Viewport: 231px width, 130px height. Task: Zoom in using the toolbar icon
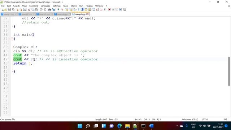point(58,9)
